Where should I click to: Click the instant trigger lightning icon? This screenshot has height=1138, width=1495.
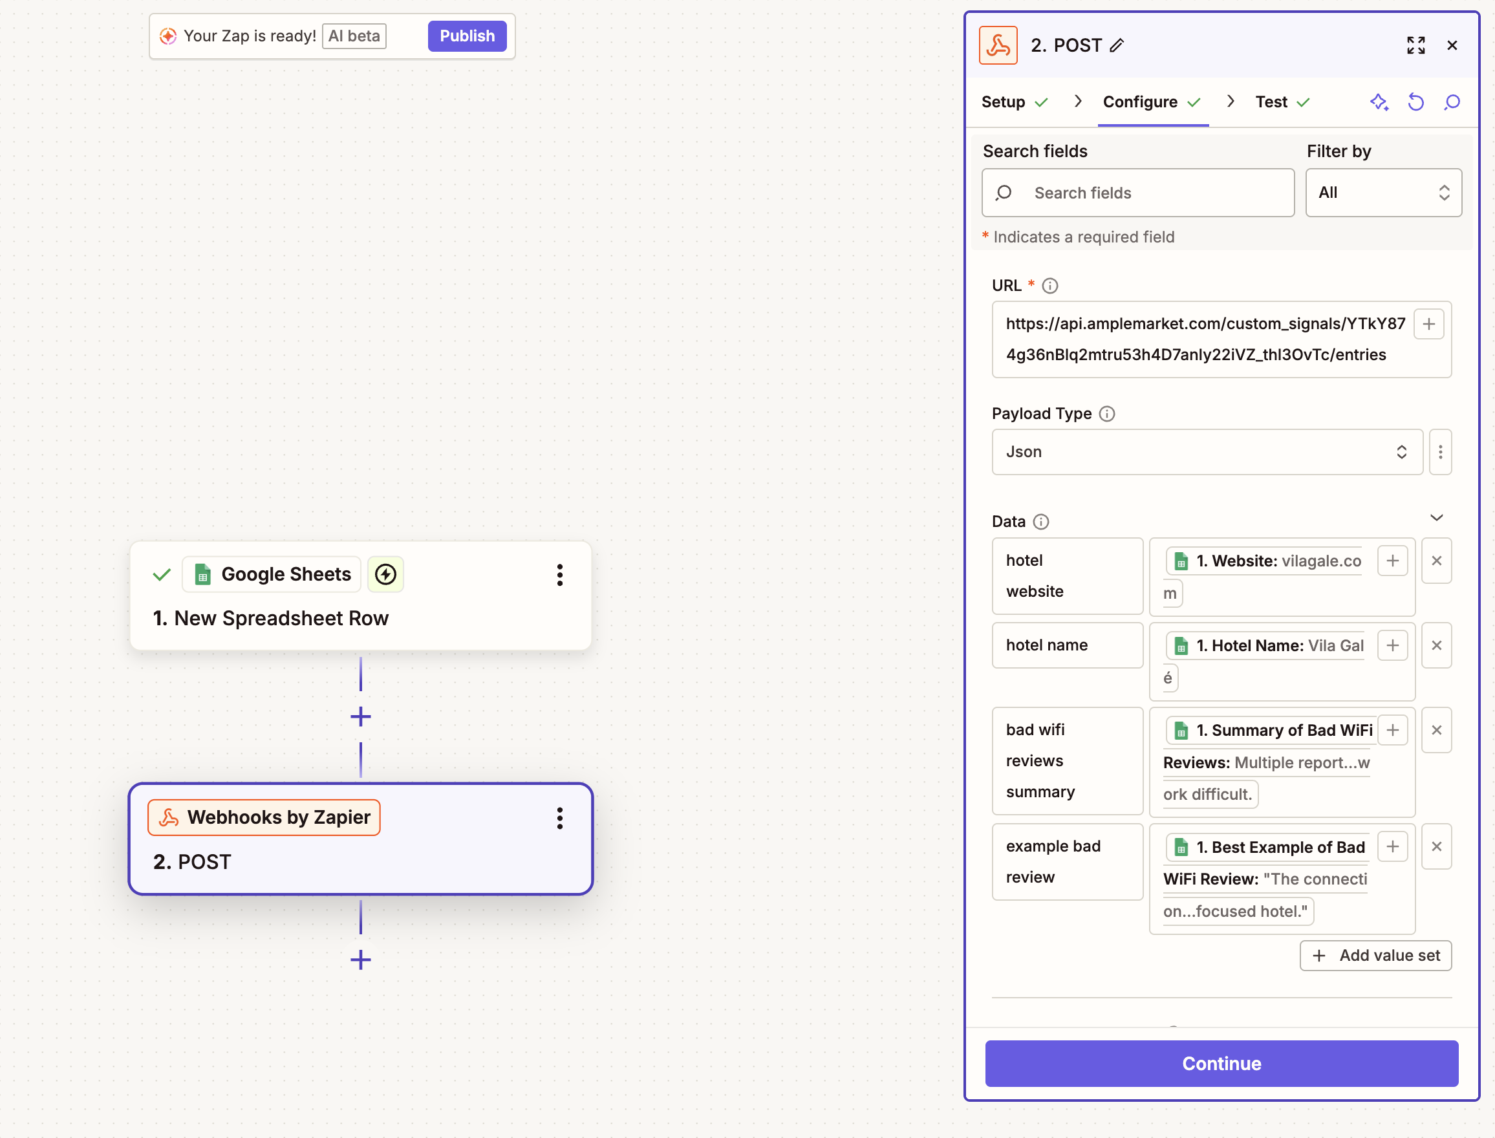[385, 574]
